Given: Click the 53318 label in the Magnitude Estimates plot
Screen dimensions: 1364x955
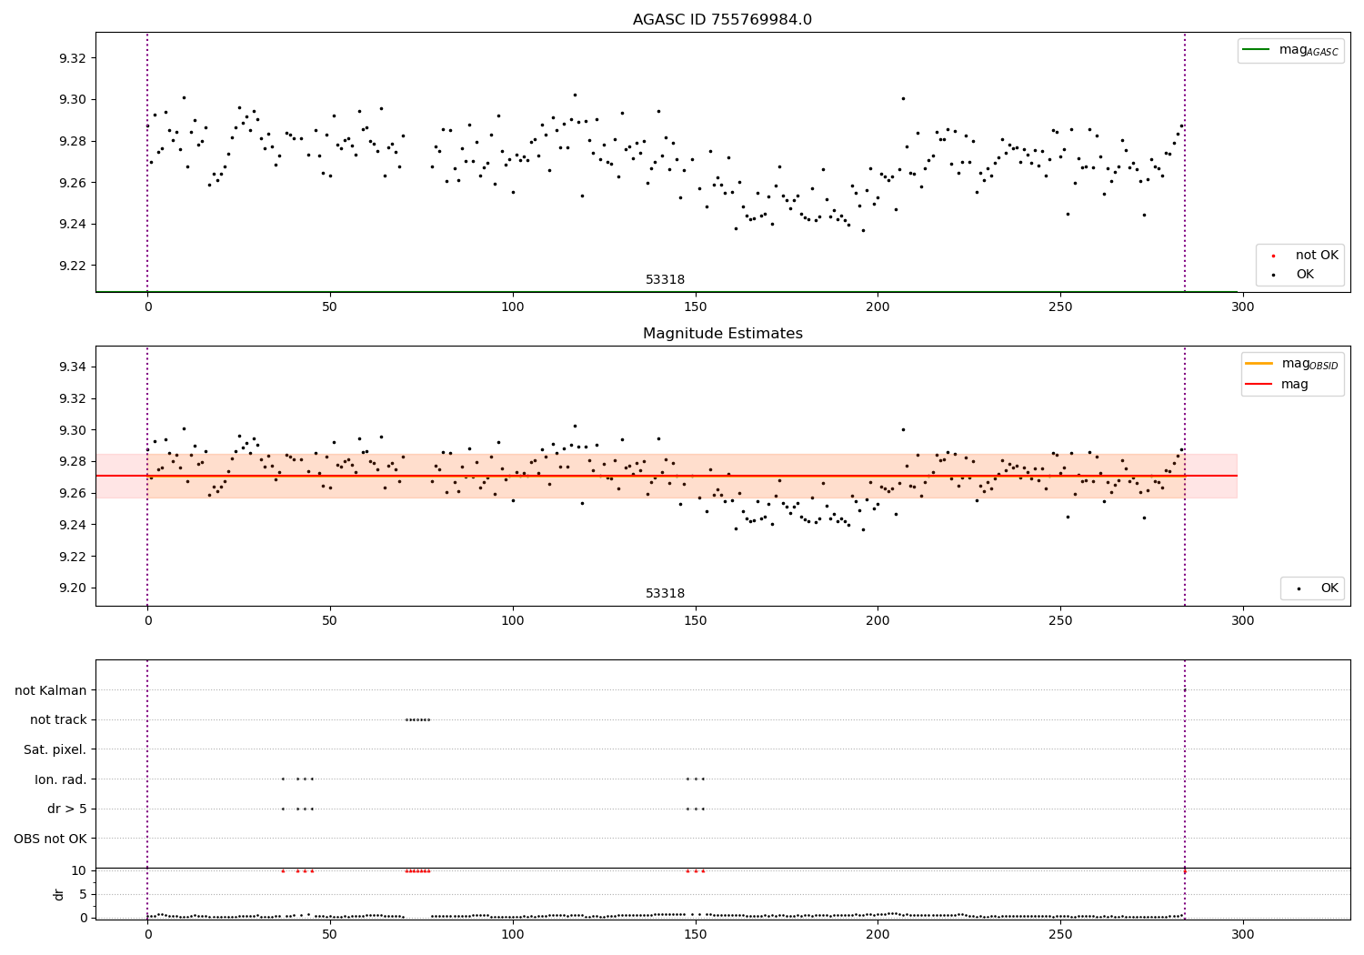Looking at the screenshot, I should [666, 594].
